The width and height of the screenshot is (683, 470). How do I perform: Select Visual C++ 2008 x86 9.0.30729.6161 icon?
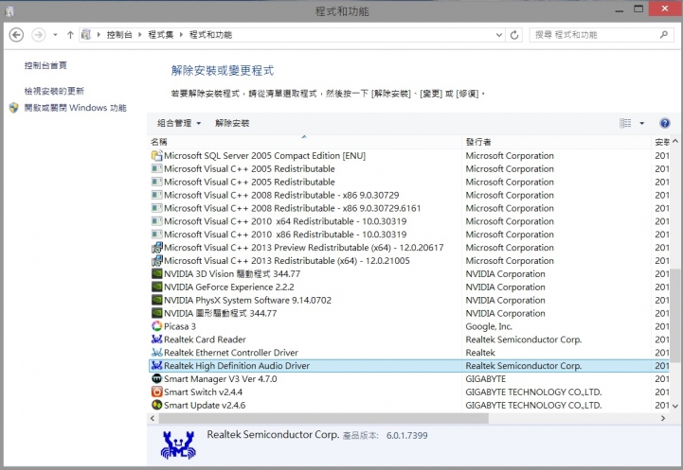pos(157,208)
